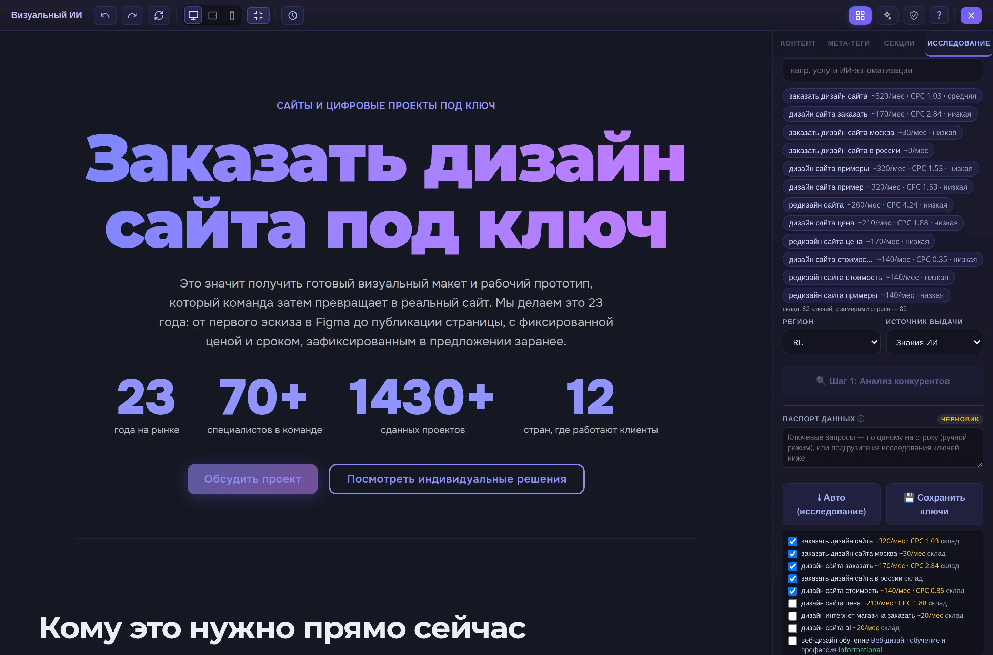993x655 pixels.
Task: Check 'веб-дизайн обучение' checkbox
Action: click(x=792, y=641)
